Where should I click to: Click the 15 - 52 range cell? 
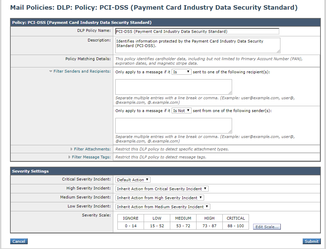click(157, 226)
